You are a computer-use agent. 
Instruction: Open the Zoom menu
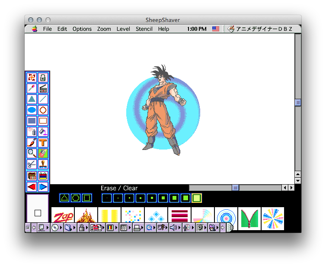[x=104, y=29]
